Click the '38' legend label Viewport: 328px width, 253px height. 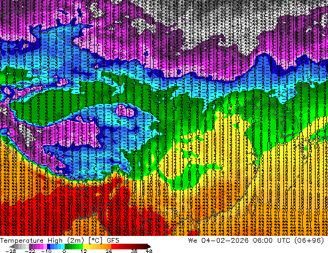coord(135,251)
